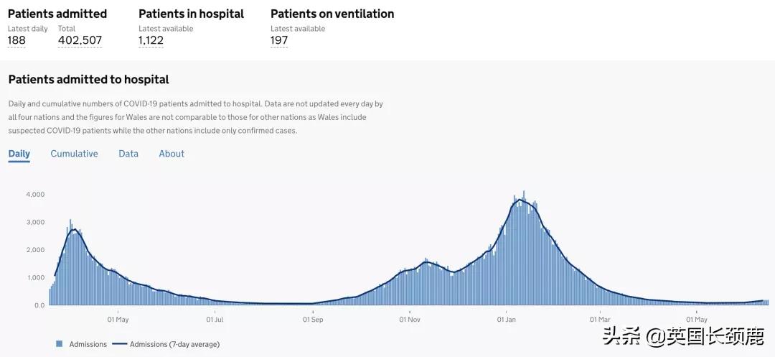The height and width of the screenshot is (357, 775).
Task: Click the 01 May axis label on right
Action: point(697,319)
